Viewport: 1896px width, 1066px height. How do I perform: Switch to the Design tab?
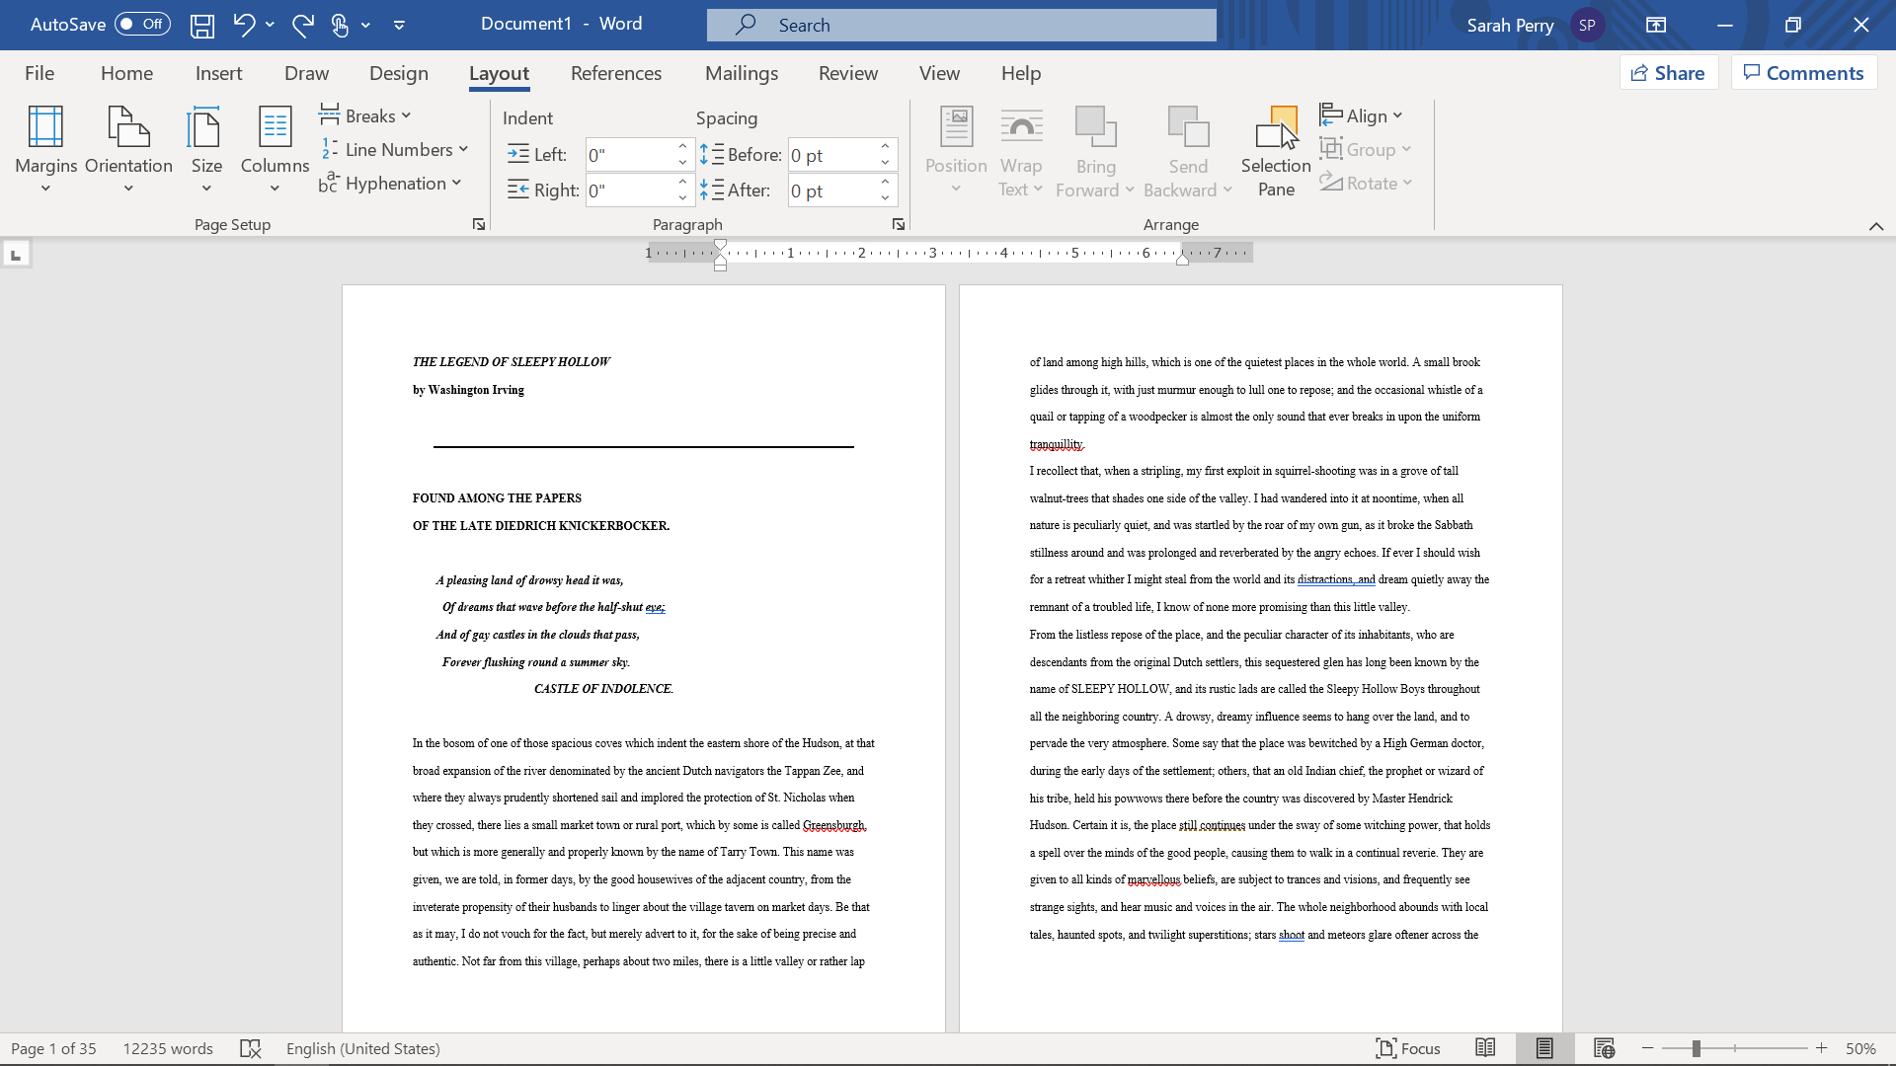pos(398,73)
